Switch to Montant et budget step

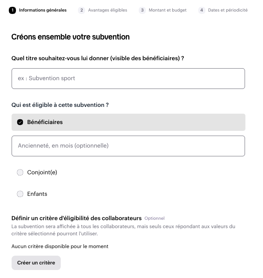(x=167, y=10)
